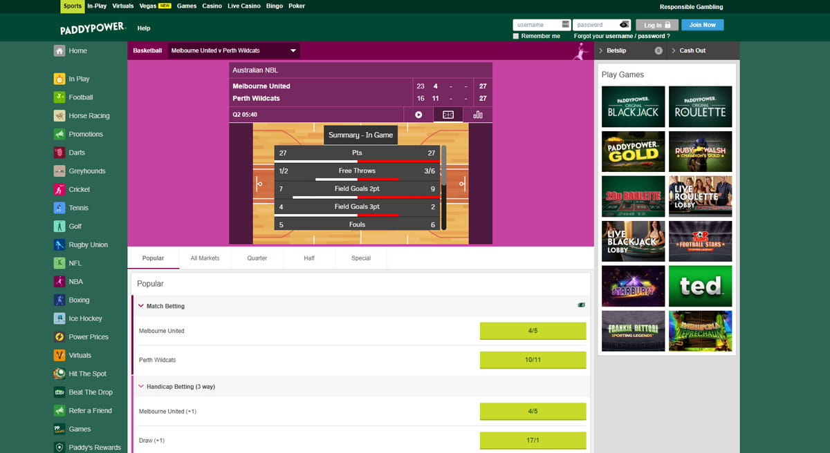830x453 pixels.
Task: Open Bingo in top navigation
Action: (274, 6)
